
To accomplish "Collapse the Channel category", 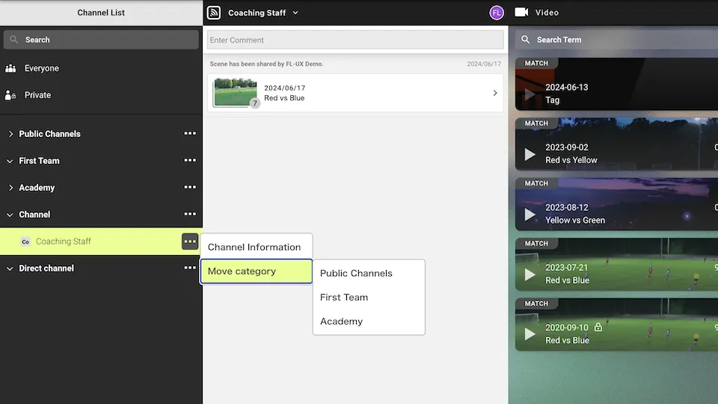I will (x=10, y=215).
